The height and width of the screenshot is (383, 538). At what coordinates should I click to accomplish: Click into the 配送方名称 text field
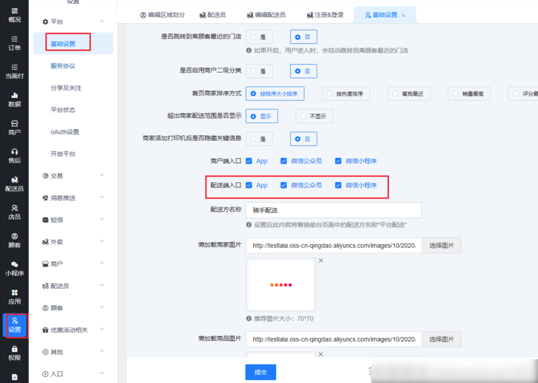[x=334, y=210]
